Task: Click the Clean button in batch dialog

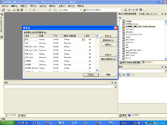Action: pos(108,45)
